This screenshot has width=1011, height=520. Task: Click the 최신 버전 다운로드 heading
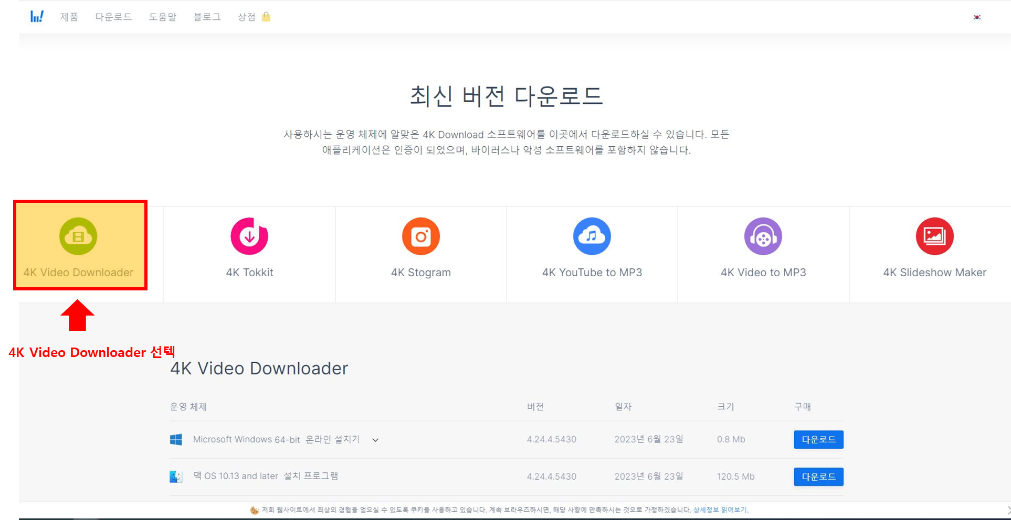[x=506, y=96]
